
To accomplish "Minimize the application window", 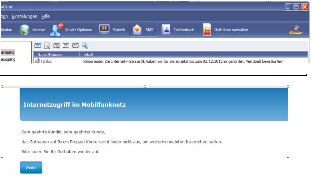I will 288,7.
